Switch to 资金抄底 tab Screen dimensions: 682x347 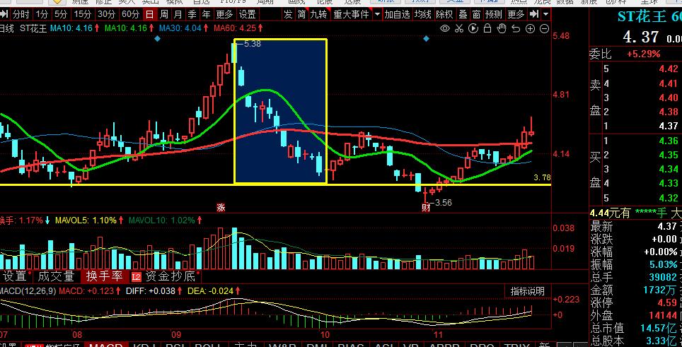[x=171, y=276]
